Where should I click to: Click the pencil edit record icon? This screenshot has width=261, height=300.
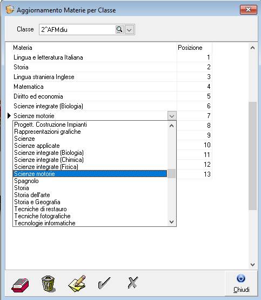coord(77,283)
